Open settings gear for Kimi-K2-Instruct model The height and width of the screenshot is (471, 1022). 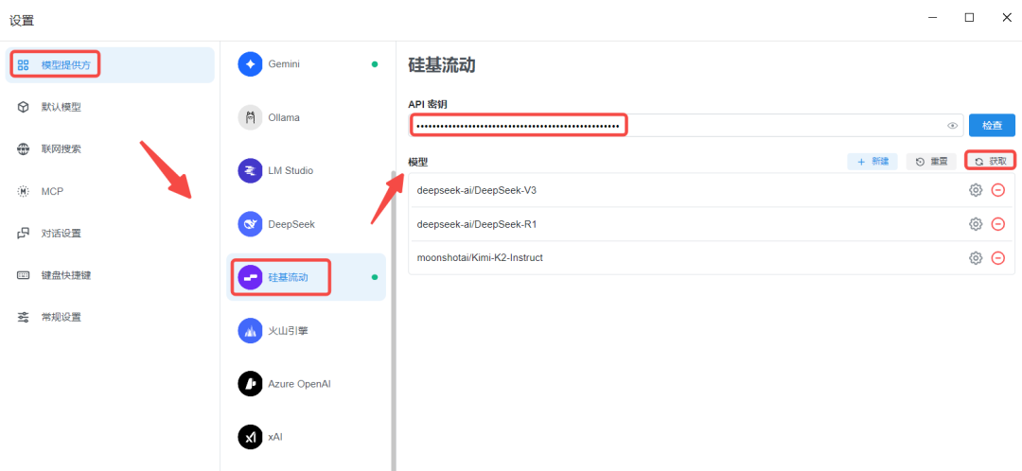tap(976, 258)
